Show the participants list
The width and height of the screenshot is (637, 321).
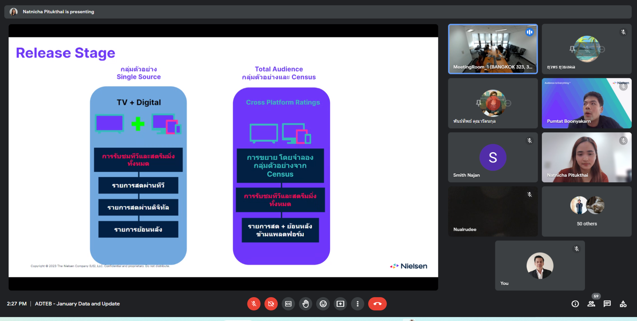[591, 303]
